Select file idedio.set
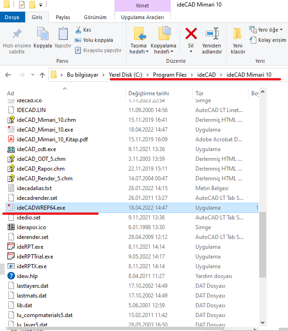 coord(28,218)
